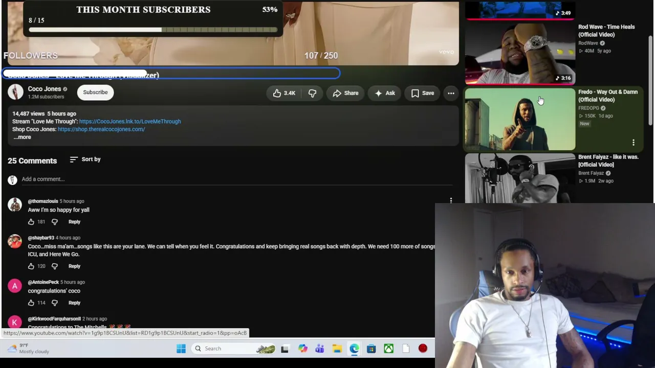Open the @AntoinePeck username link
Viewport: 655px width, 368px height.
pos(43,282)
